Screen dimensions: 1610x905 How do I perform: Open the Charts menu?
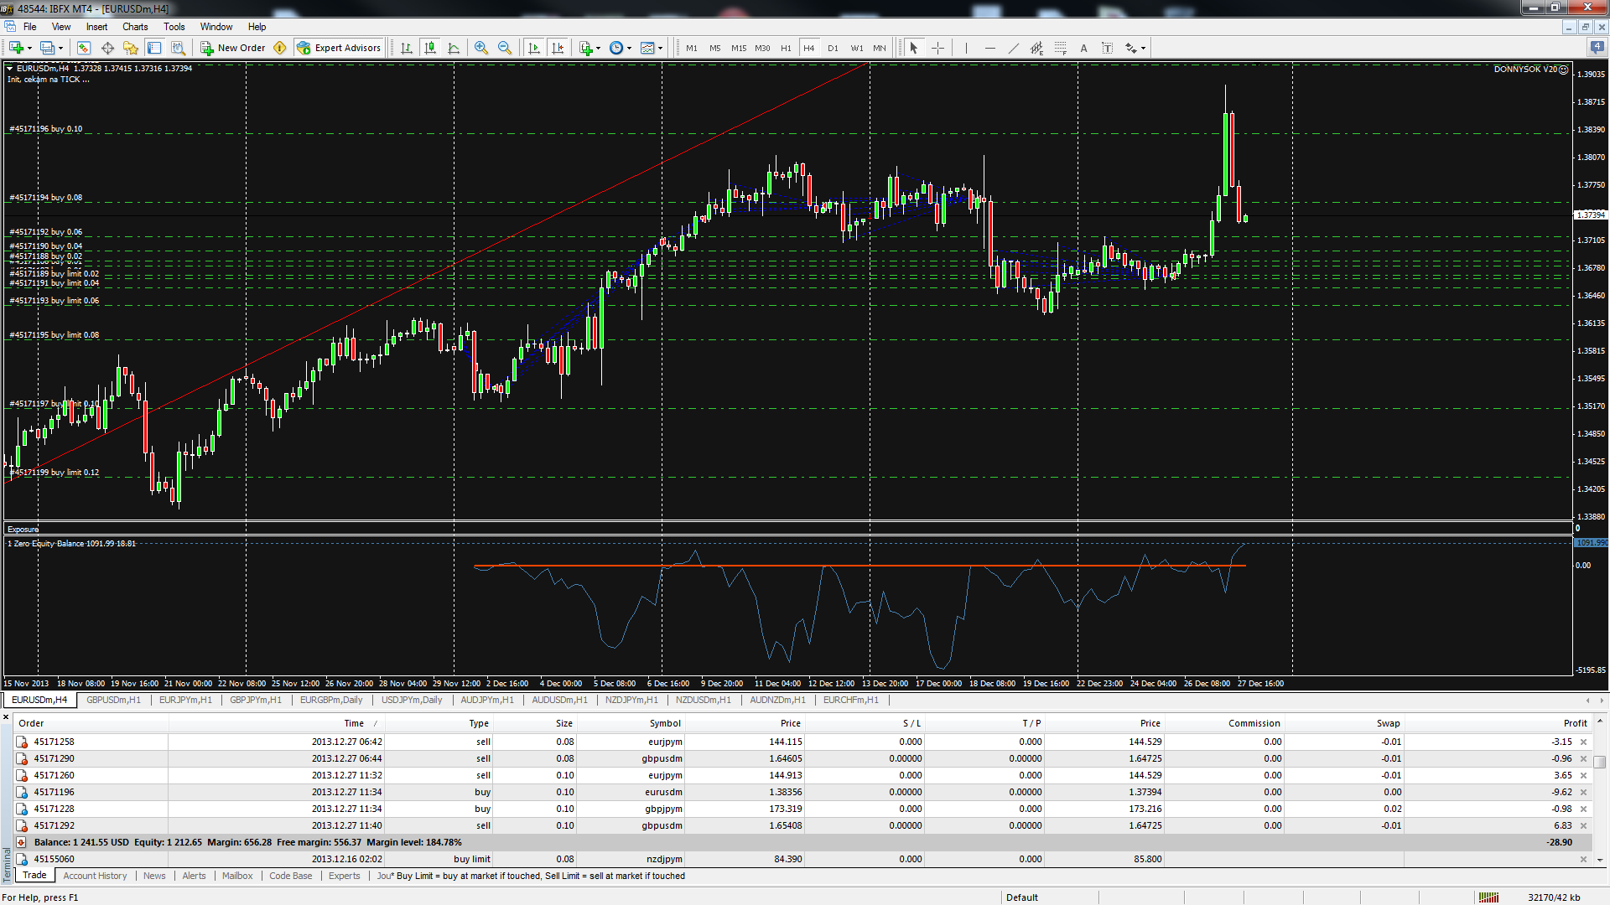(135, 27)
